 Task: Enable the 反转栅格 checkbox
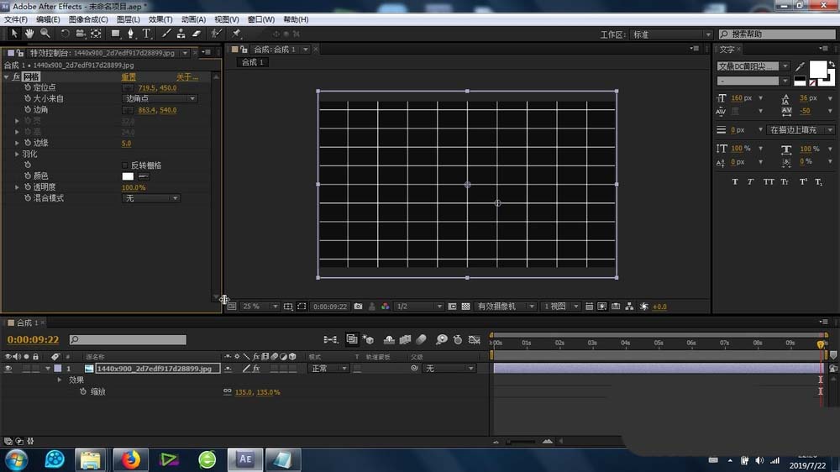click(126, 165)
